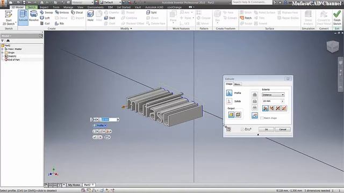Open distance value arrow in Extrude dialog

click(x=282, y=101)
